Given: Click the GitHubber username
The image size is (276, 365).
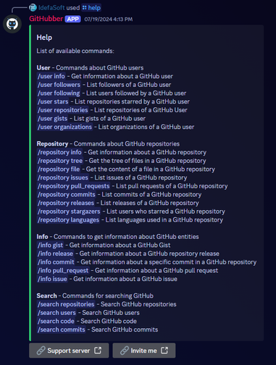Looking at the screenshot, I should [x=46, y=19].
